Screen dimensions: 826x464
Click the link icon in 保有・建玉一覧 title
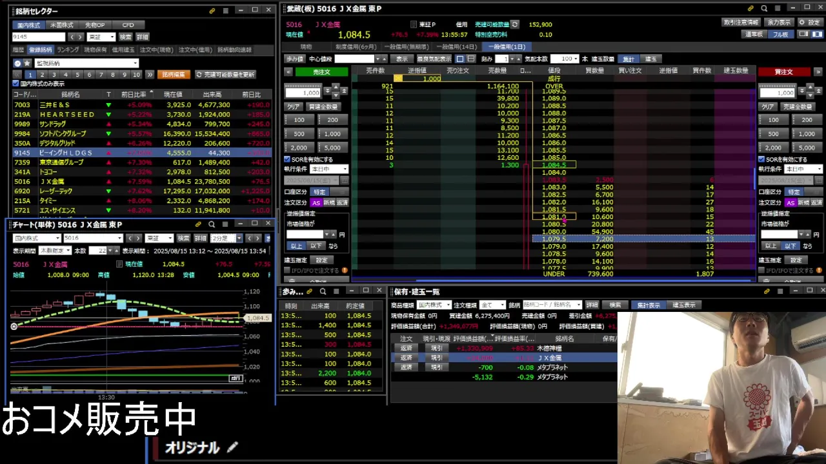(767, 291)
